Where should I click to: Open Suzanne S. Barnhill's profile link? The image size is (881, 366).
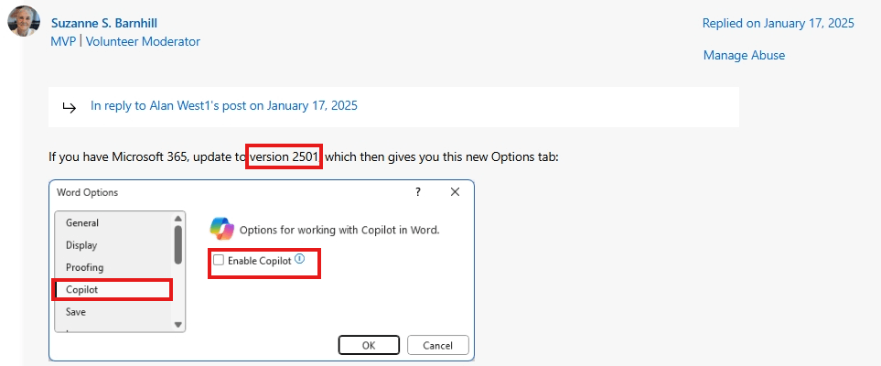[x=104, y=23]
